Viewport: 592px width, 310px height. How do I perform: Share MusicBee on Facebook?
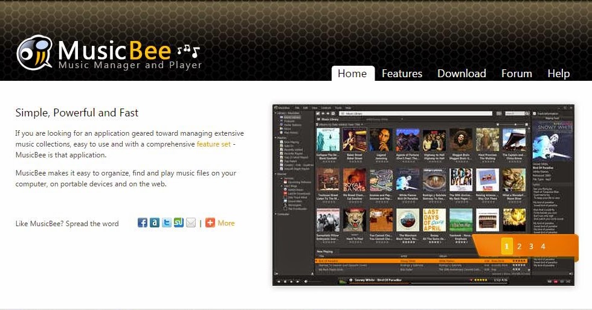click(x=143, y=223)
